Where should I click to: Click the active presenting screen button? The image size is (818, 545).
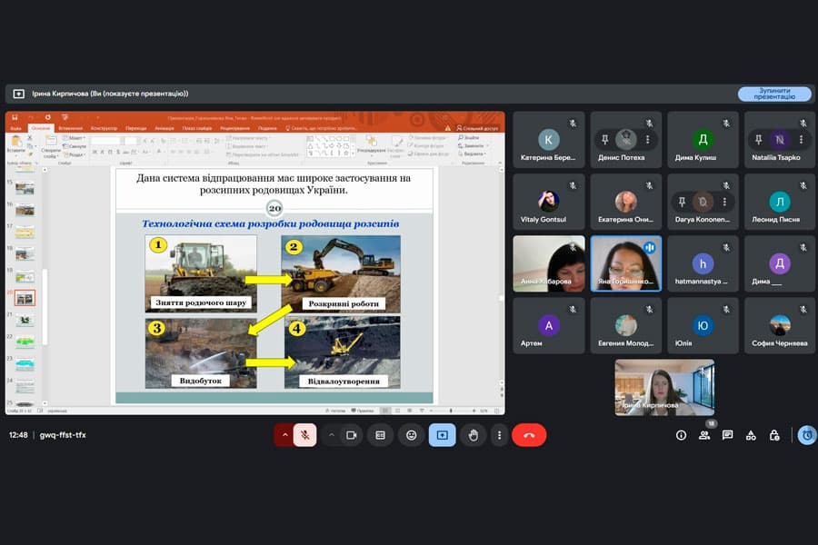tap(442, 435)
